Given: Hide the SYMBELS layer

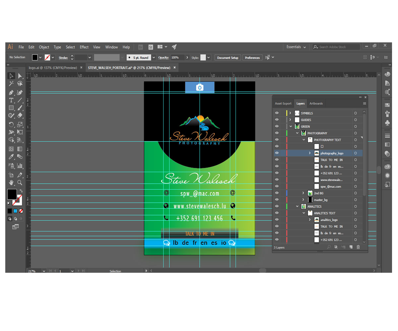Looking at the screenshot, I should click(277, 113).
